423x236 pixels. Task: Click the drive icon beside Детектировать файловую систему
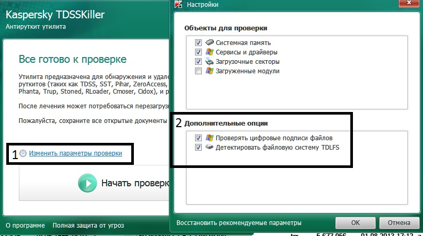[209, 147]
